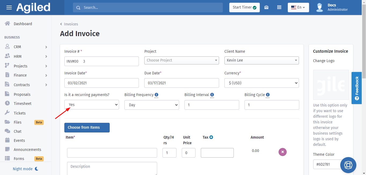Expand the Choose Project dropdown
Screen dimensions: 366x175
pos(182,60)
